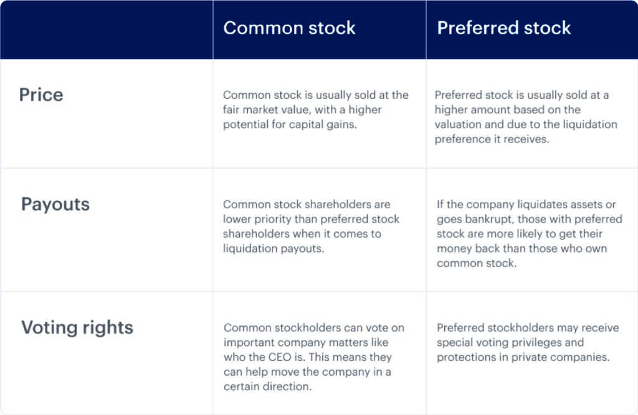Select the "Preferred stock" column header
The width and height of the screenshot is (638, 415).
pos(503,28)
